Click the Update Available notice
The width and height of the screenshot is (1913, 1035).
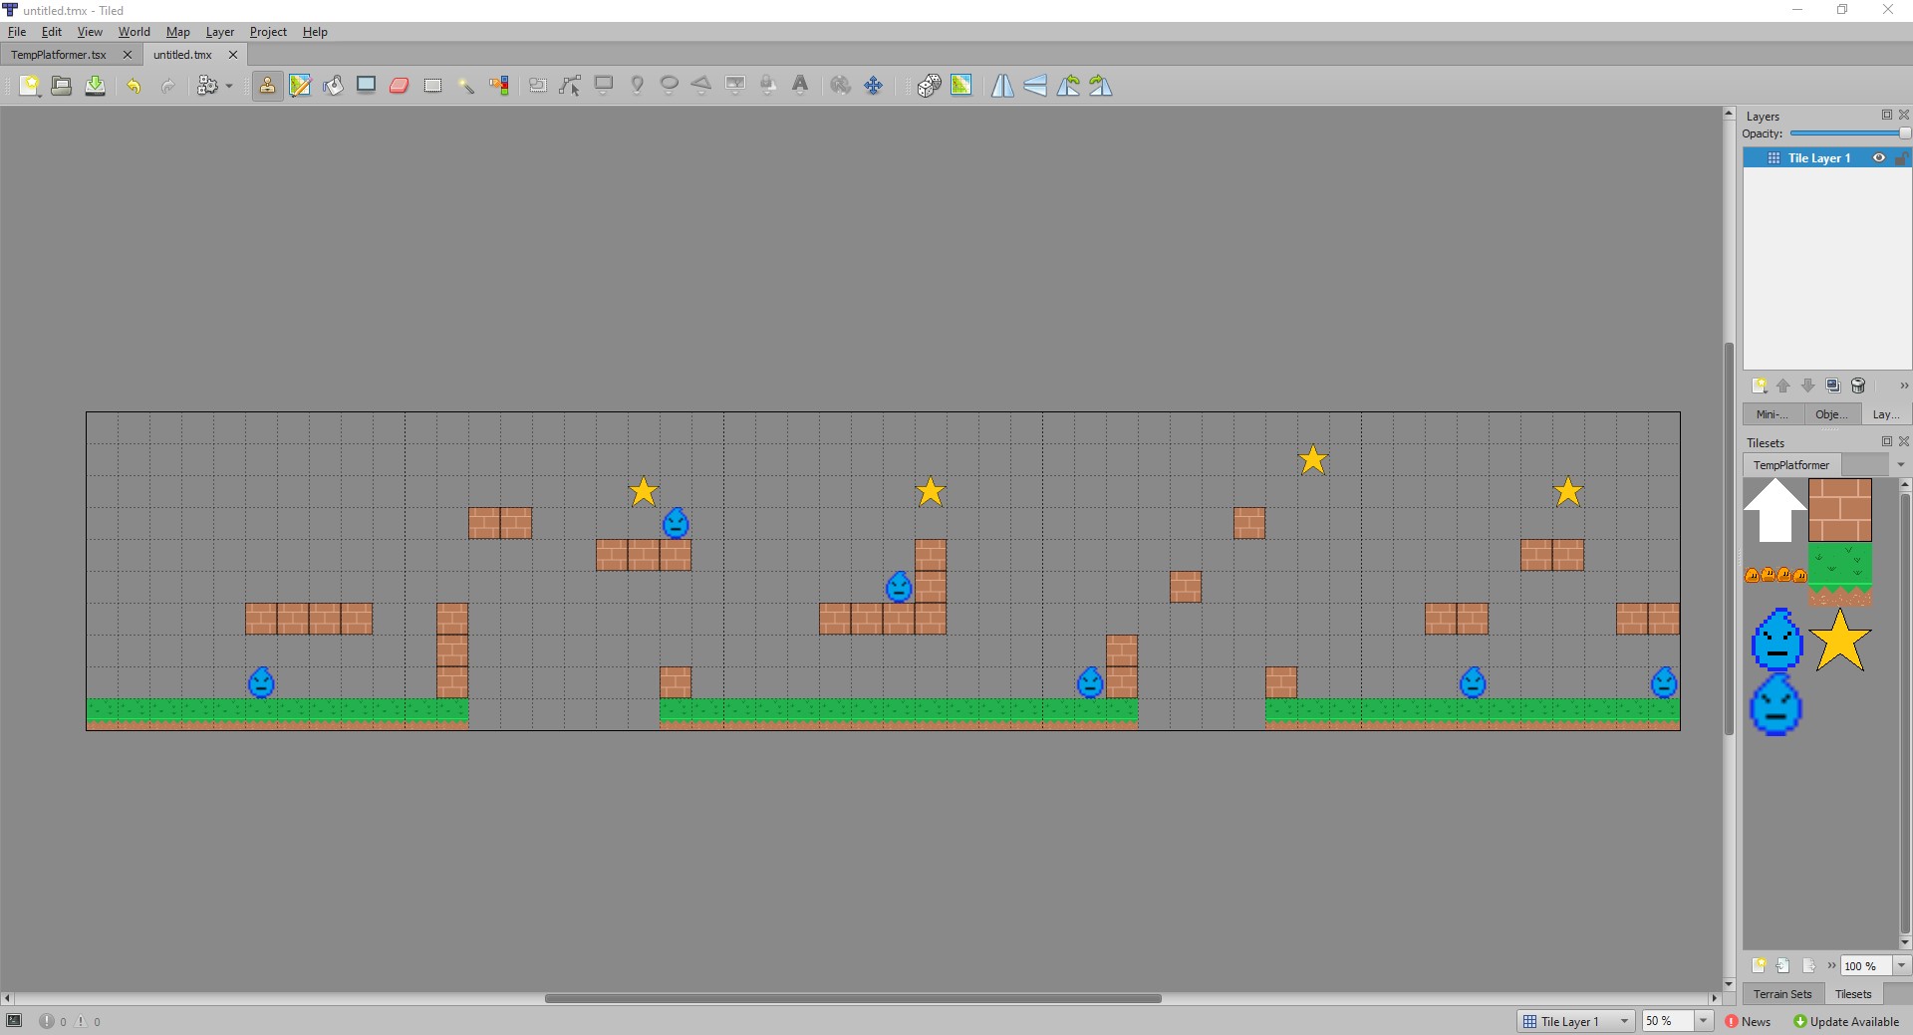pyautogui.click(x=1846, y=1022)
